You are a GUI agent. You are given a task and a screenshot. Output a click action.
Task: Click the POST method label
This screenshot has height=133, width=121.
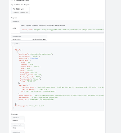click(14, 28)
